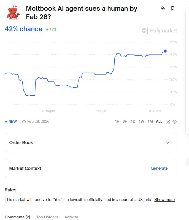Select the 1H time range
189x220 pixels.
pyautogui.click(x=117, y=122)
